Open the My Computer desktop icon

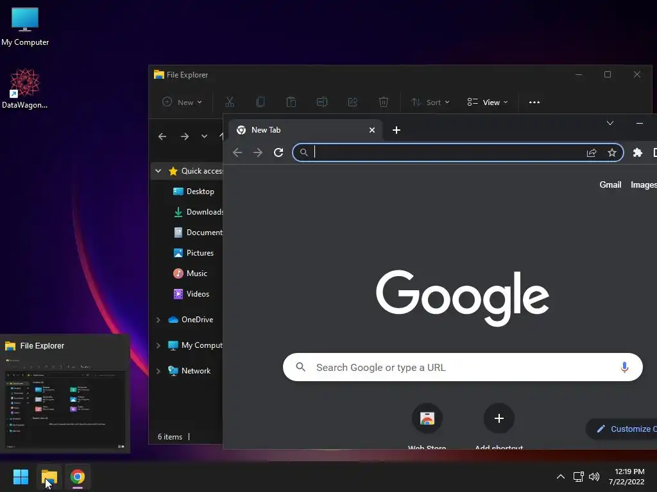(x=25, y=26)
